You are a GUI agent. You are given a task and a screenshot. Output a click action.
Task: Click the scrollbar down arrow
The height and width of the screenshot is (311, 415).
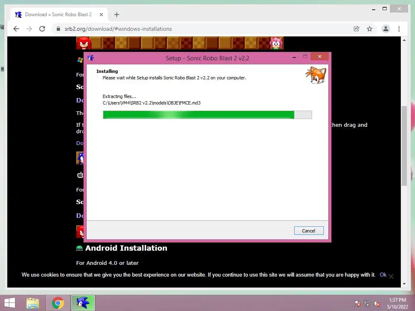pos(404,284)
